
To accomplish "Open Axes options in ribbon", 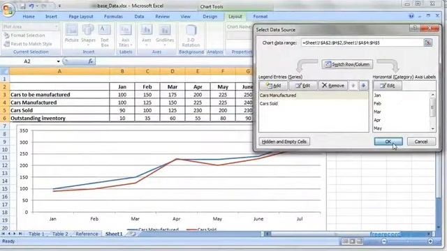I will [x=146, y=36].
